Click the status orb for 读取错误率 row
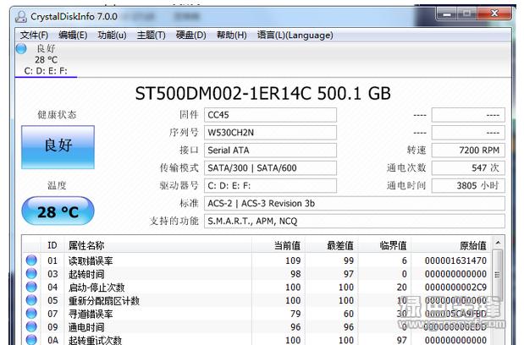Screen dimensions: 524x345 pos(31,260)
